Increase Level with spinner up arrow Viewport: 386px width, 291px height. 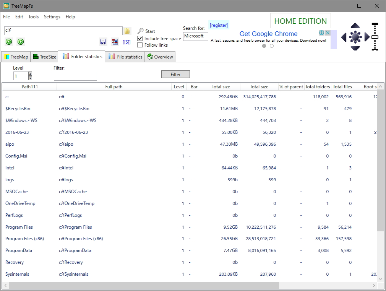pos(30,73)
